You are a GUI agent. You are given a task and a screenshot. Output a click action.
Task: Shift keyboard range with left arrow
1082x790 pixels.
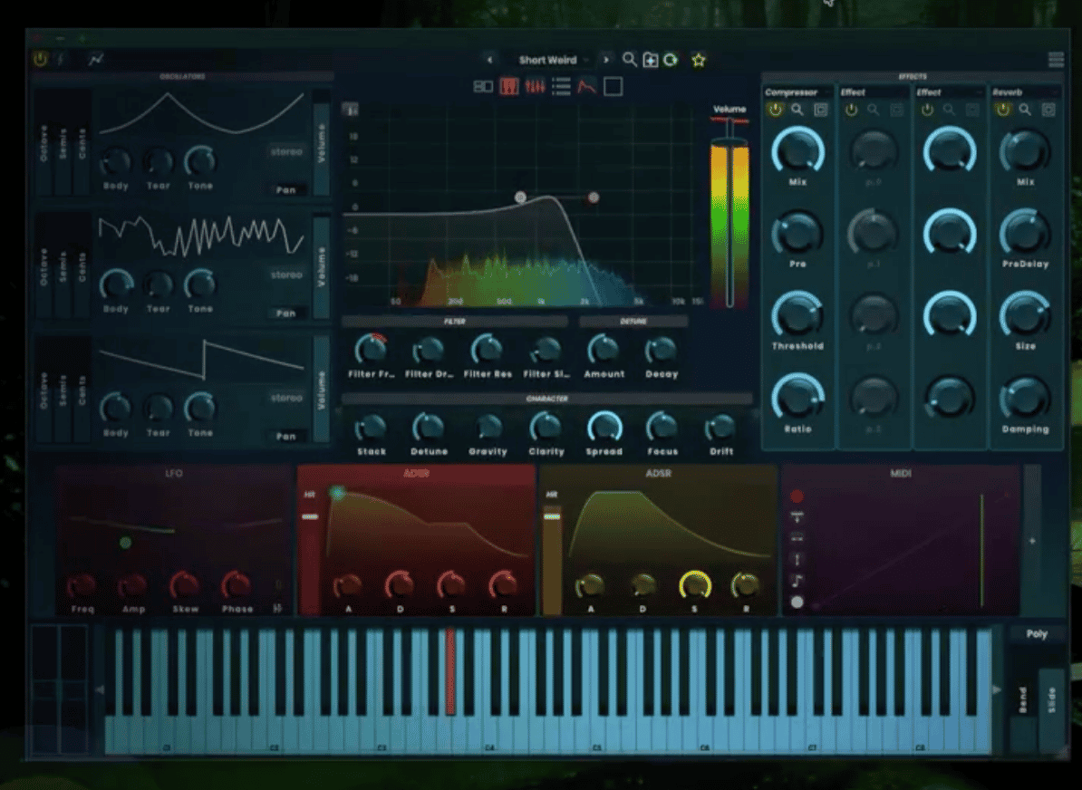pos(100,689)
